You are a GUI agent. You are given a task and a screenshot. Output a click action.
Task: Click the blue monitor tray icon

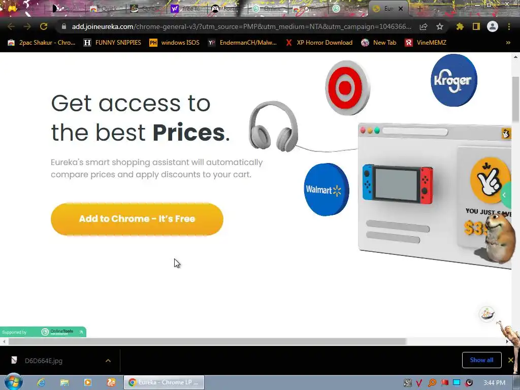[x=457, y=383]
